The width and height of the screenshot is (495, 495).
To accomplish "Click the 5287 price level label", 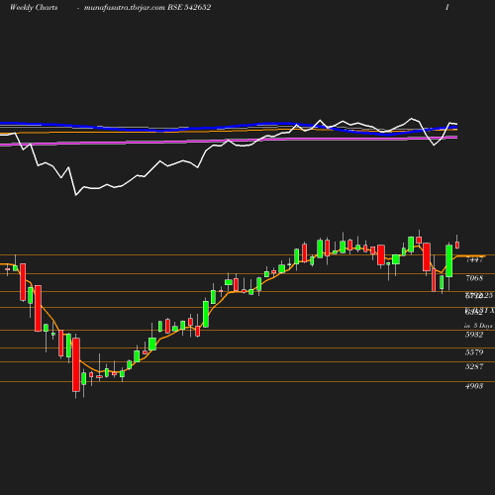I will point(474,366).
